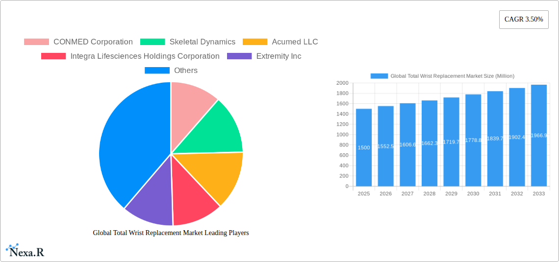The width and height of the screenshot is (559, 262).
Task: Select the 2026 bar with value 1552.5
Action: (x=385, y=146)
